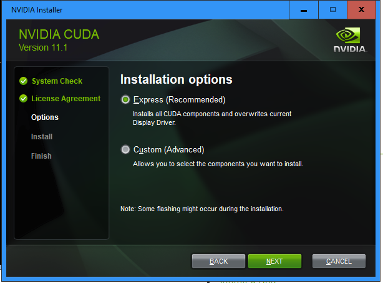
Task: Click the NVIDIA Installer title bar text
Action: 37,10
